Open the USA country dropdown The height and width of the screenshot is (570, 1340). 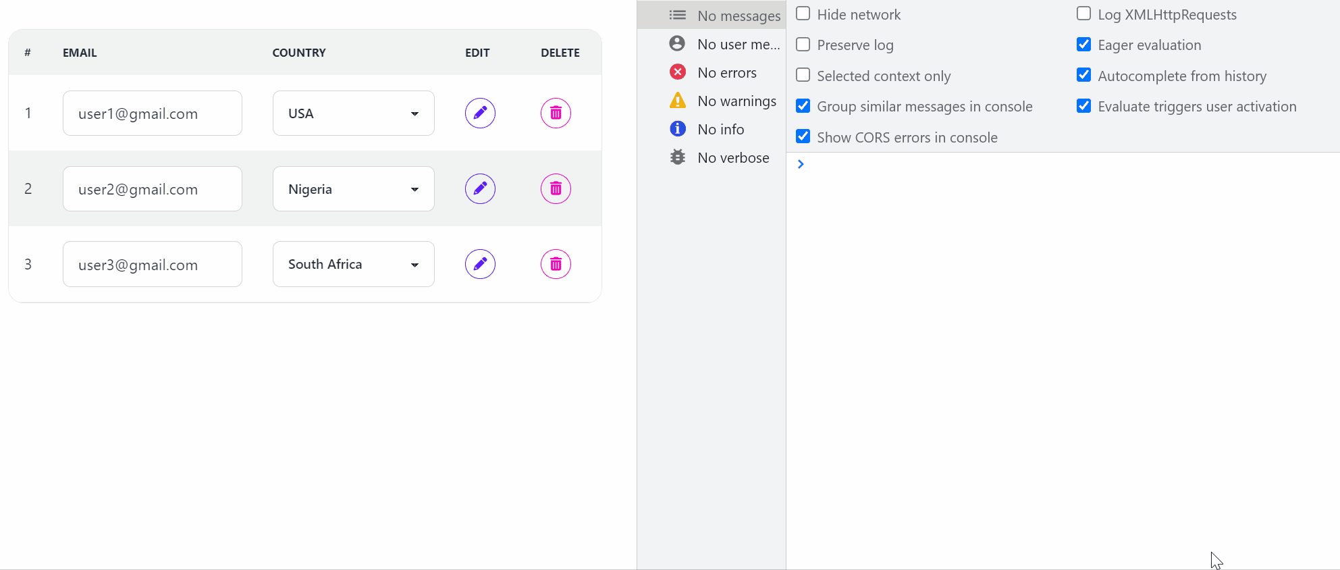pyautogui.click(x=353, y=113)
